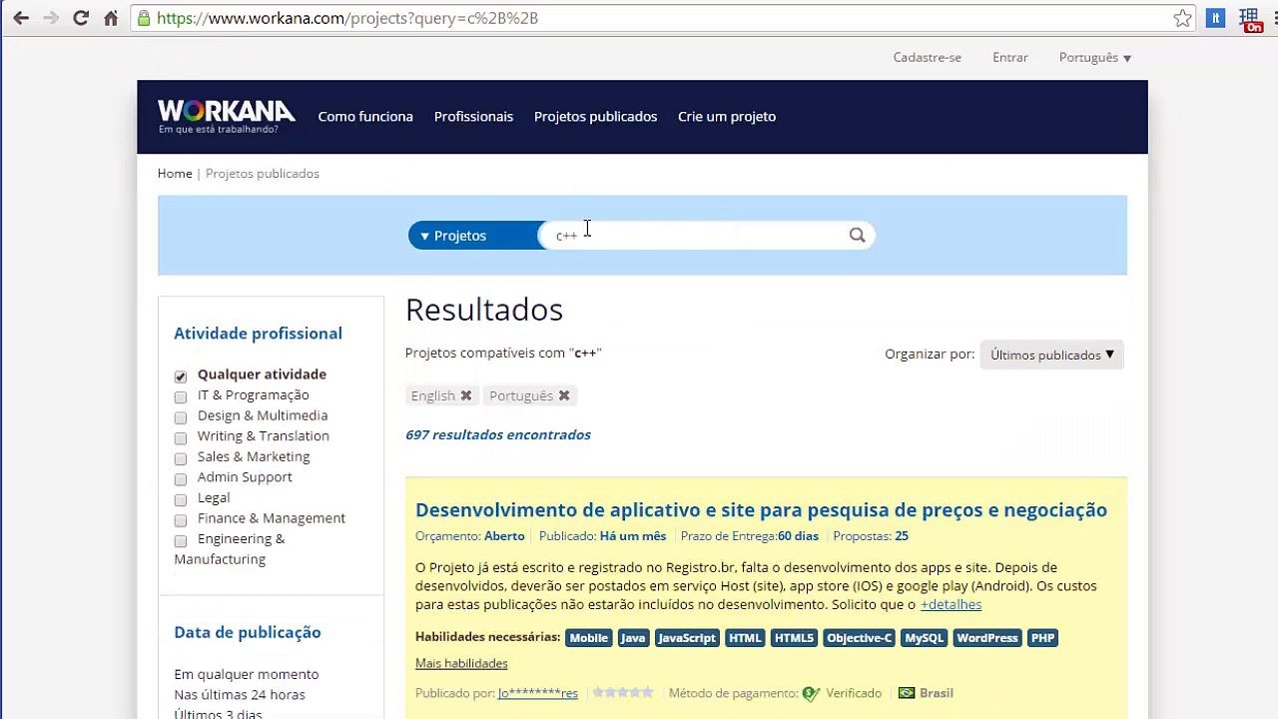Go to Home breadcrumb link

click(175, 173)
